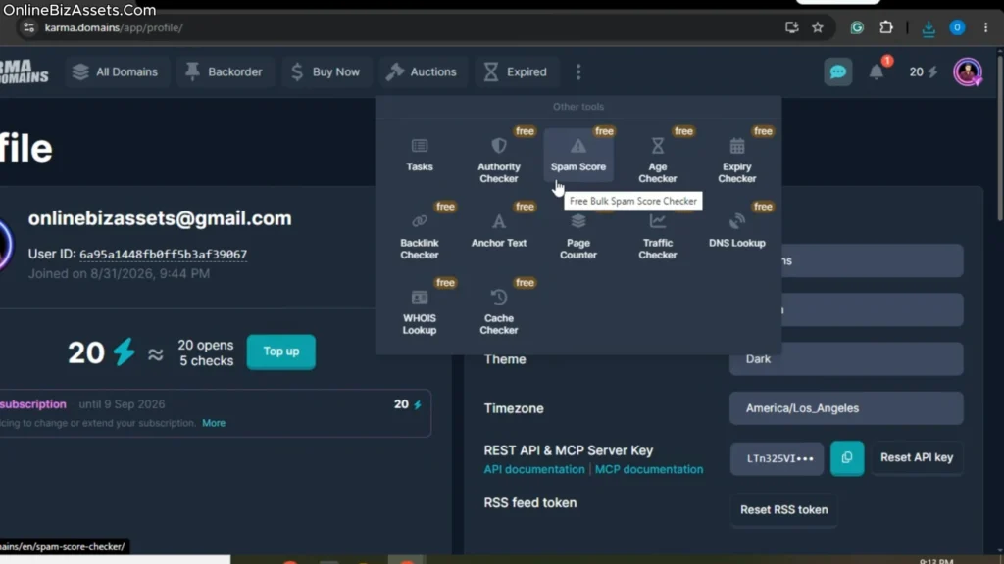Screen dimensions: 1004x564
Task: Click the Top up button
Action: click(x=281, y=352)
